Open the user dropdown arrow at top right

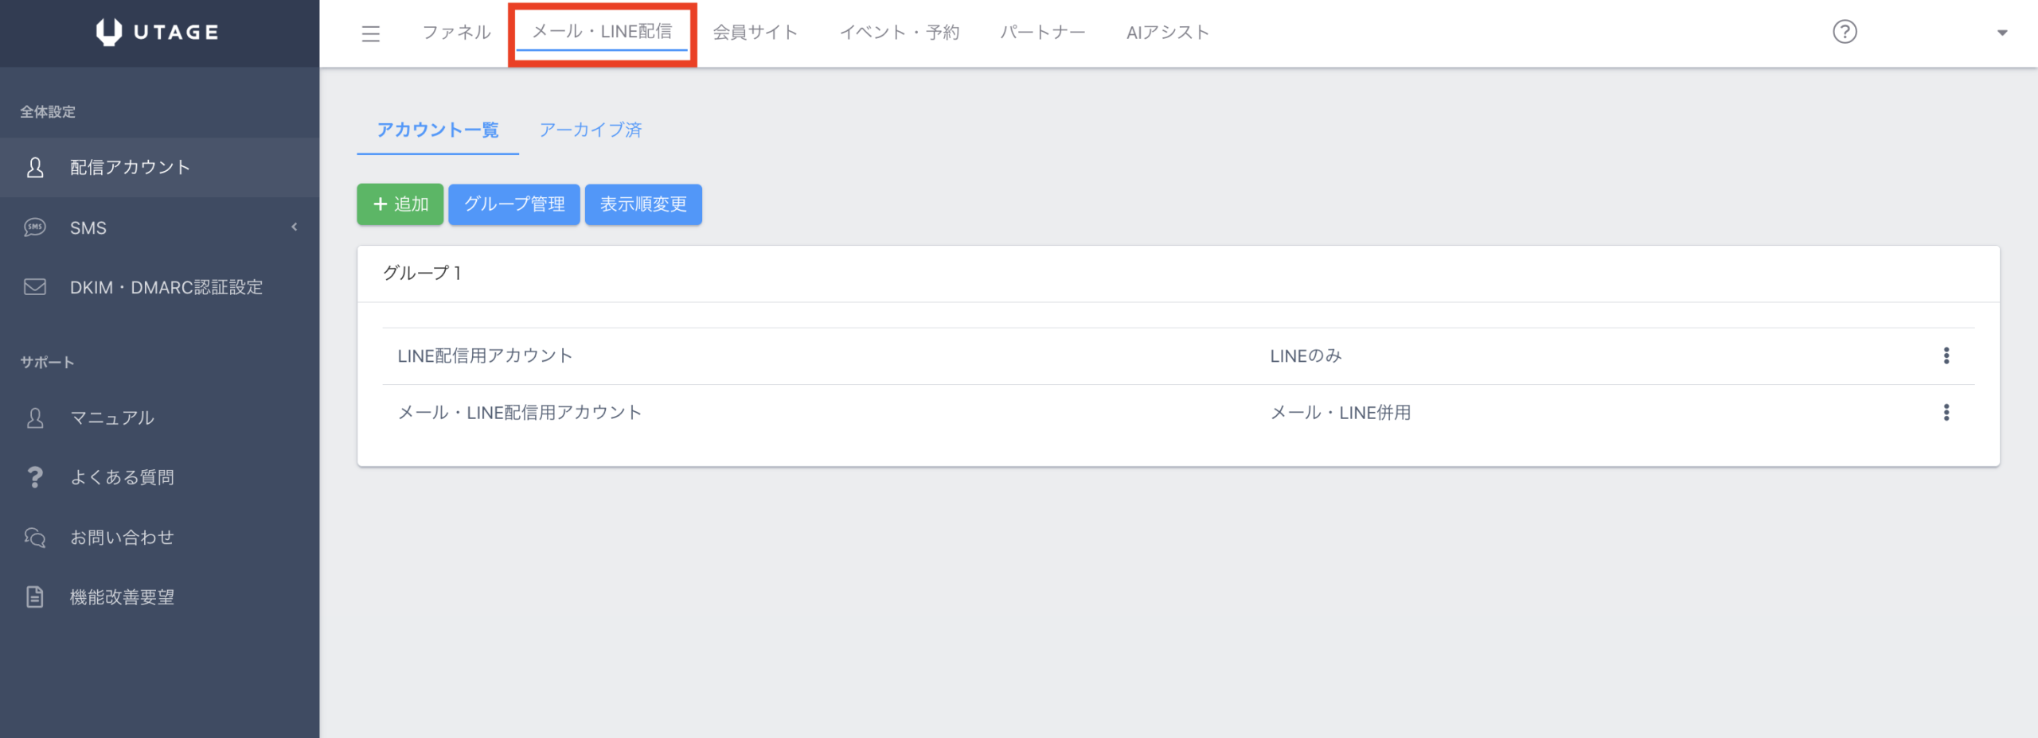click(2001, 33)
